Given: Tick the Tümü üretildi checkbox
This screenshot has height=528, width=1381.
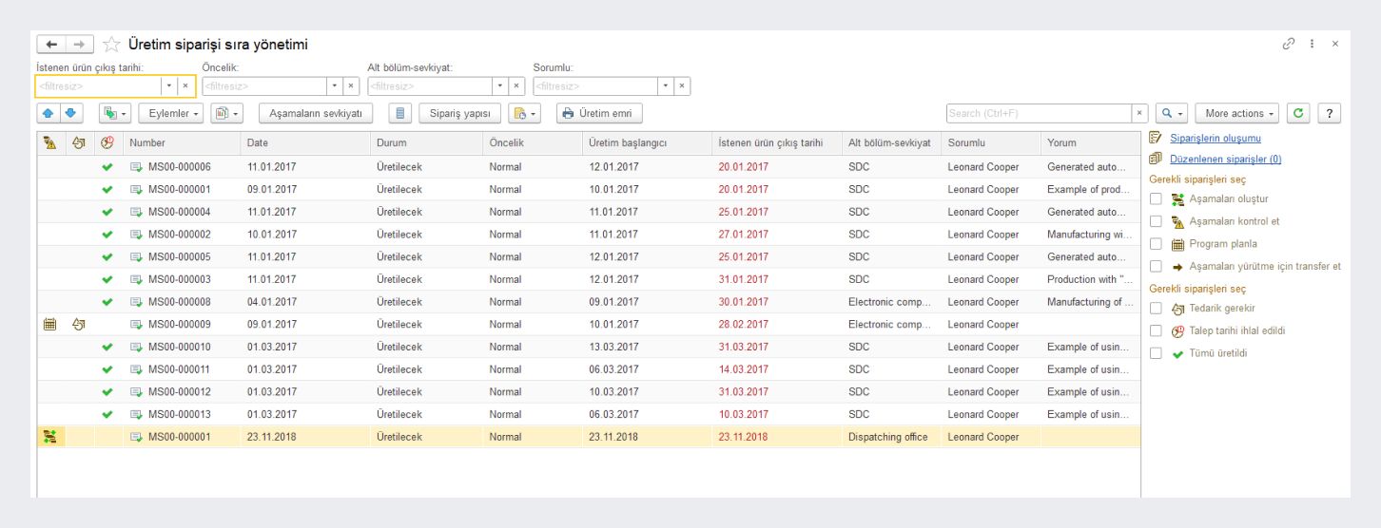Looking at the screenshot, I should pyautogui.click(x=1156, y=353).
